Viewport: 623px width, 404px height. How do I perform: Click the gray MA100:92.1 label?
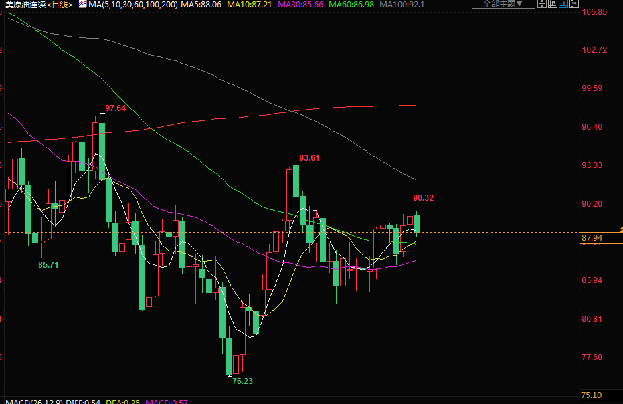pyautogui.click(x=402, y=4)
